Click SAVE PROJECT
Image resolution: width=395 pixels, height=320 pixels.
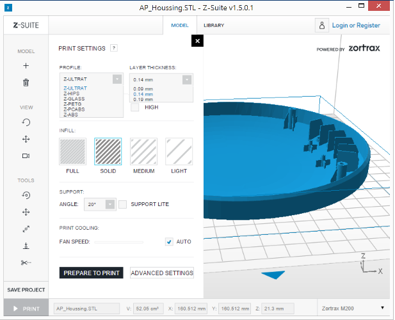coord(26,290)
